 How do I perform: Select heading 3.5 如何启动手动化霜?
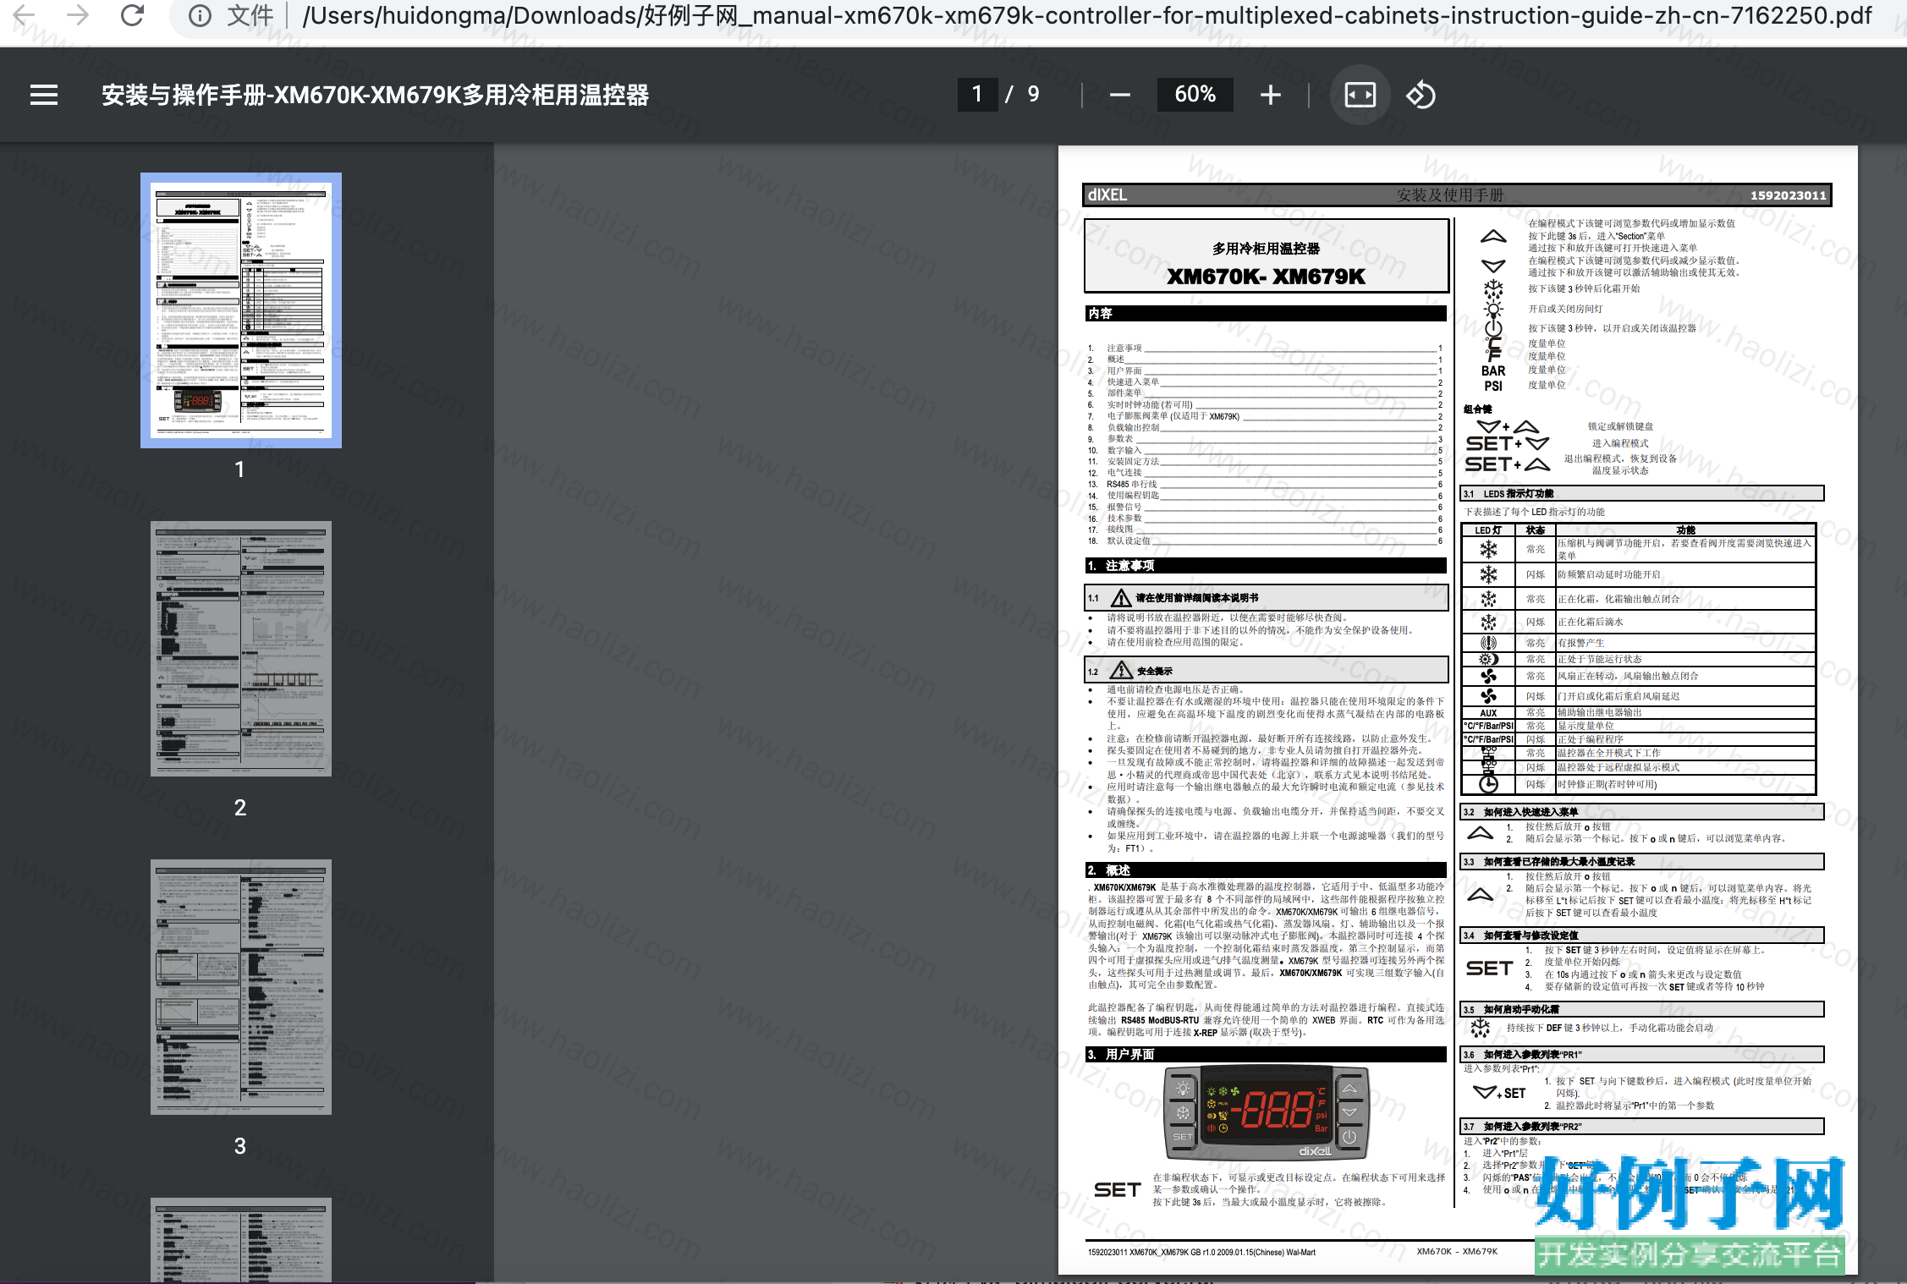click(1641, 1009)
